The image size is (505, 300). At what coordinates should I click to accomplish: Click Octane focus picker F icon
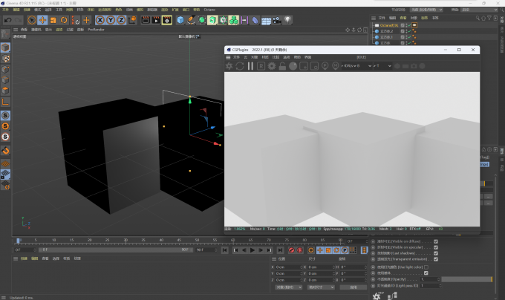[x=325, y=66]
